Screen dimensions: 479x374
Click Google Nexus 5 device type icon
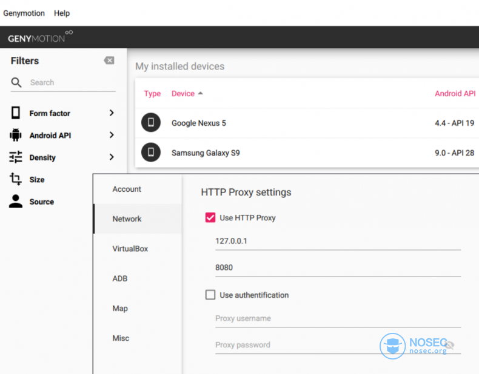coord(151,122)
